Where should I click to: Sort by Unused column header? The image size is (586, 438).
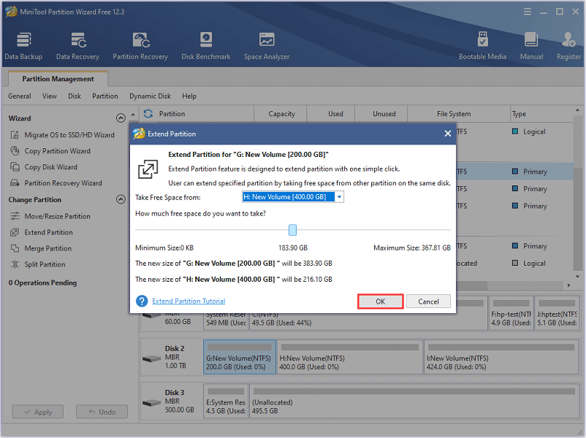(381, 114)
